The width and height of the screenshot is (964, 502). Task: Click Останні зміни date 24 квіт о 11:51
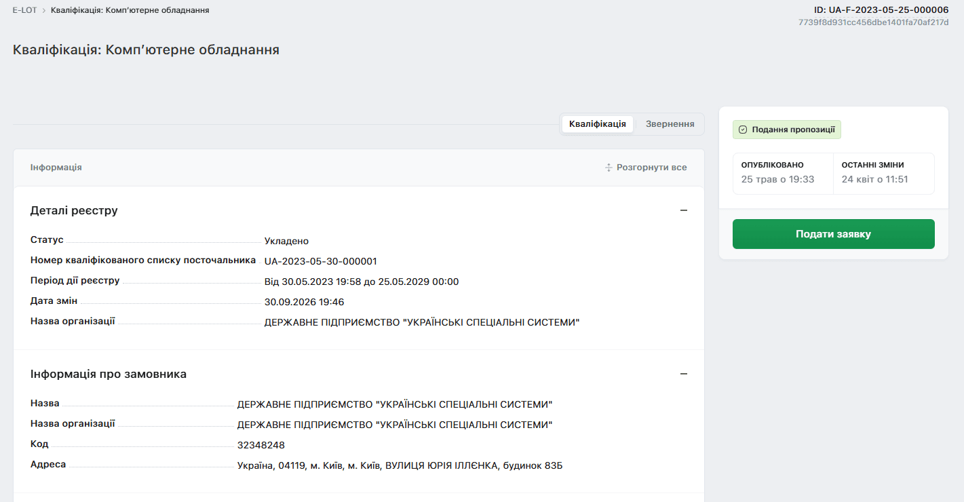pyautogui.click(x=875, y=179)
